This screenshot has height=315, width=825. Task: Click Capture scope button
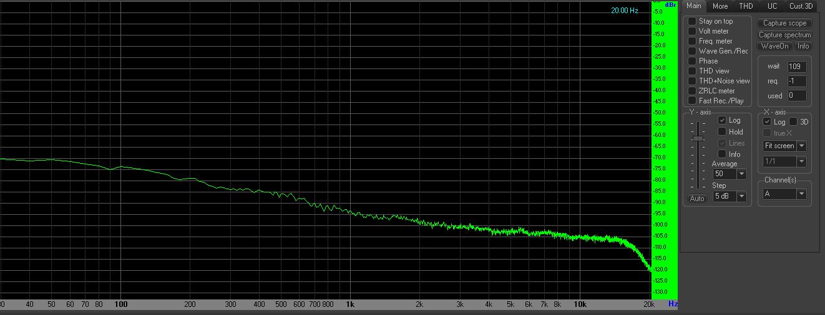pos(784,23)
